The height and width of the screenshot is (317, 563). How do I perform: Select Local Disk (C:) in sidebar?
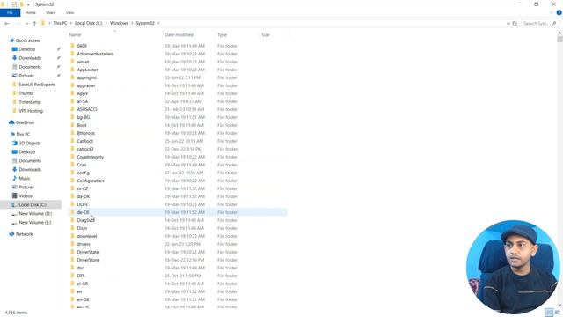tap(33, 205)
